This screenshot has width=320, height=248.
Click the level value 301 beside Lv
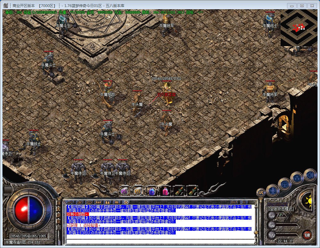tap(280, 215)
